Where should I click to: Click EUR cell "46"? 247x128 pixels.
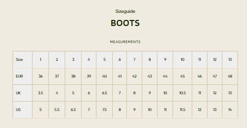199,76
